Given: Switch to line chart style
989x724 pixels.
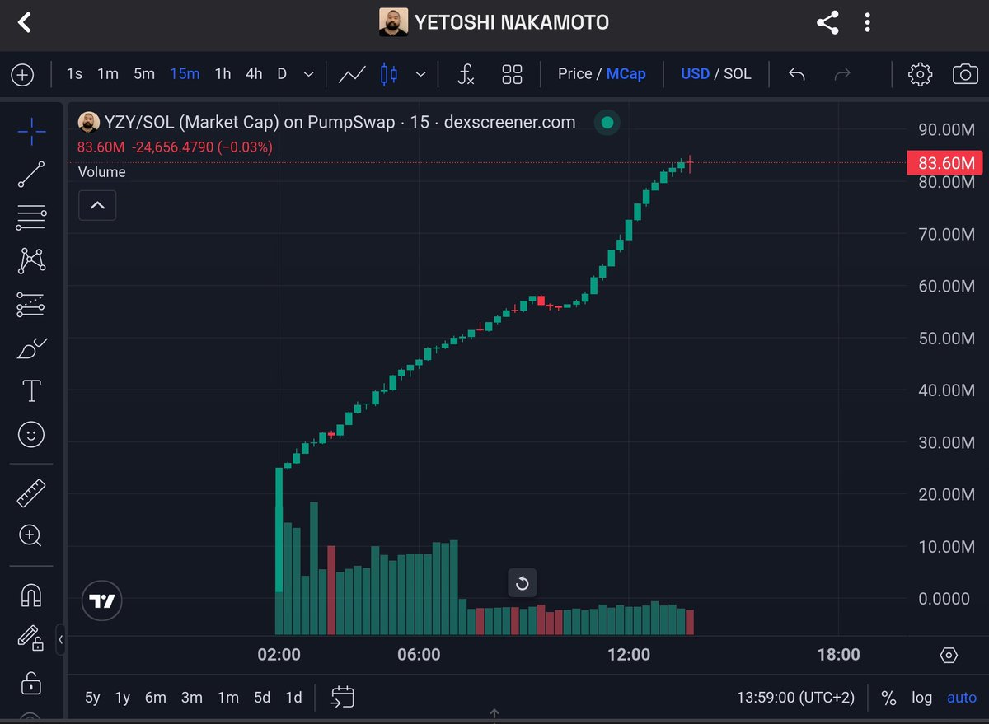Looking at the screenshot, I should pyautogui.click(x=352, y=74).
